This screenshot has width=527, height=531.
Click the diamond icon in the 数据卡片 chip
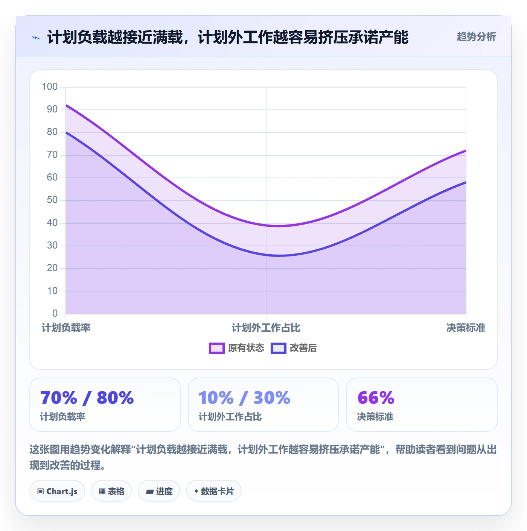pyautogui.click(x=196, y=491)
